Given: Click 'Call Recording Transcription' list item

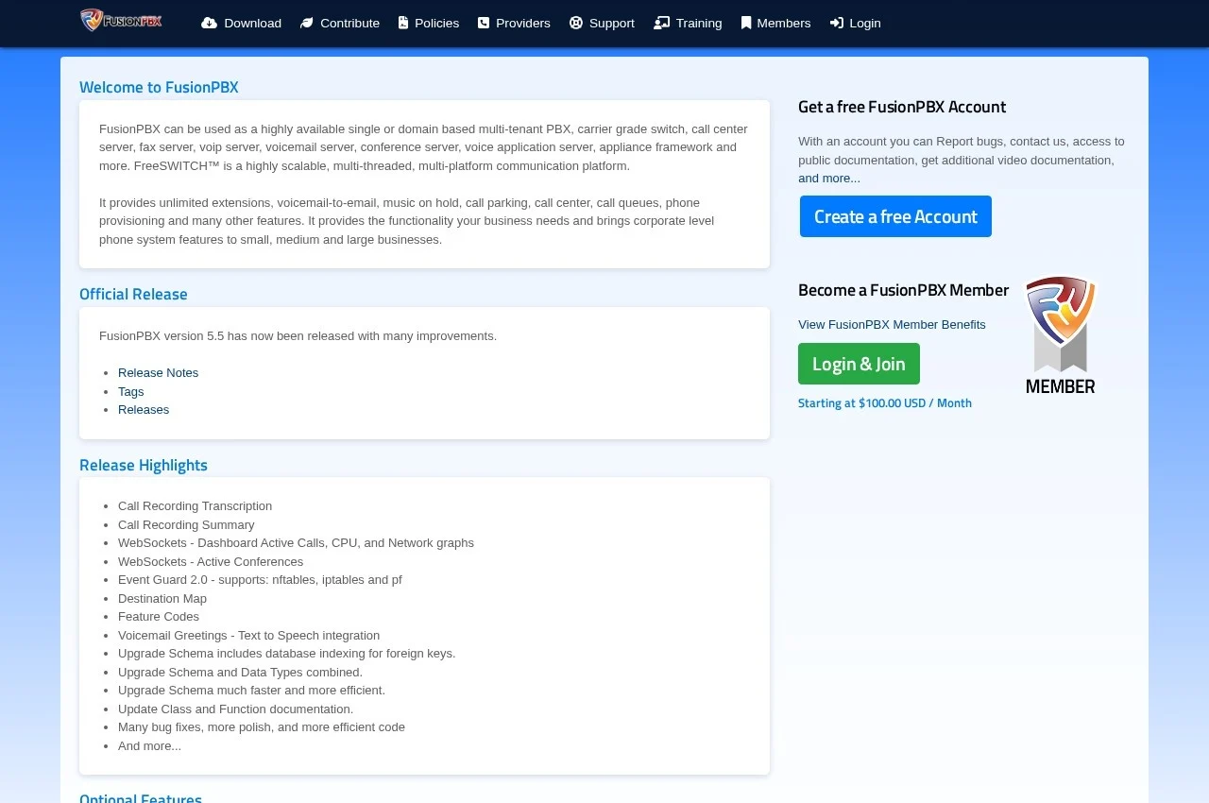Looking at the screenshot, I should (195, 506).
